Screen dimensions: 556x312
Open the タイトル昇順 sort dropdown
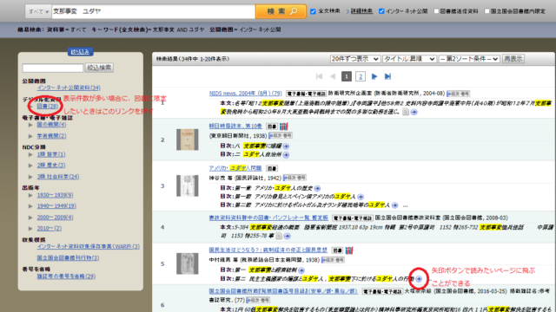pos(409,59)
